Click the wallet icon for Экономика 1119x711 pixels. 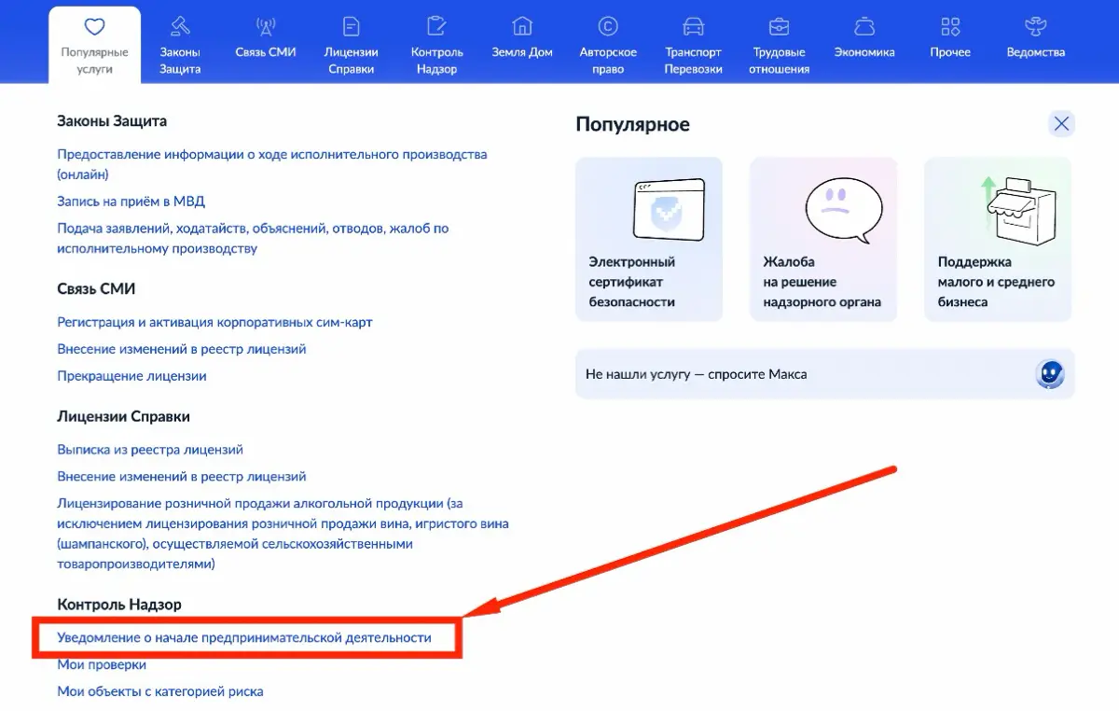(x=864, y=26)
